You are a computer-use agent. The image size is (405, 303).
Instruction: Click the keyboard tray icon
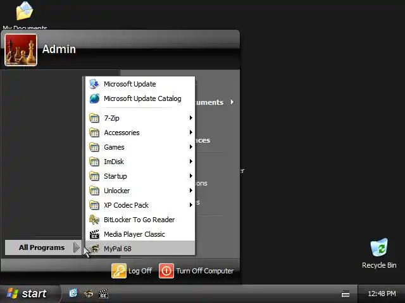346,294
